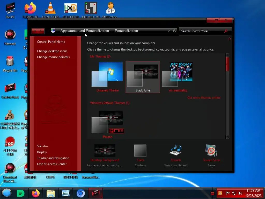Focus the Search Control Panel field
The image size is (265, 199).
point(202,31)
